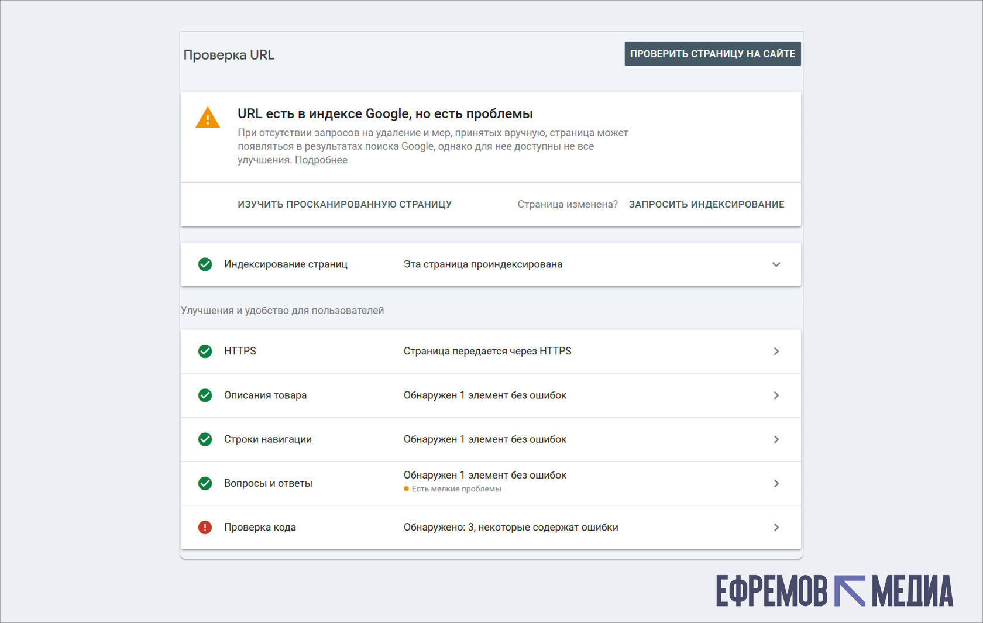Viewport: 983px width, 623px height.
Task: Click green check icon for Строки навигации
Action: pos(205,439)
